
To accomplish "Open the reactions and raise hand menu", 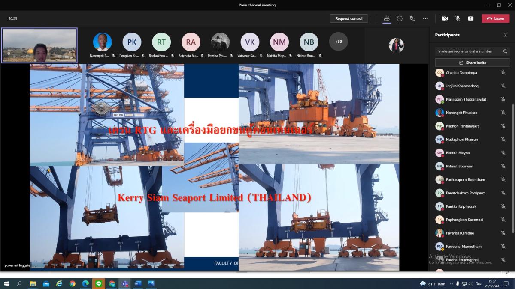I will 412,18.
